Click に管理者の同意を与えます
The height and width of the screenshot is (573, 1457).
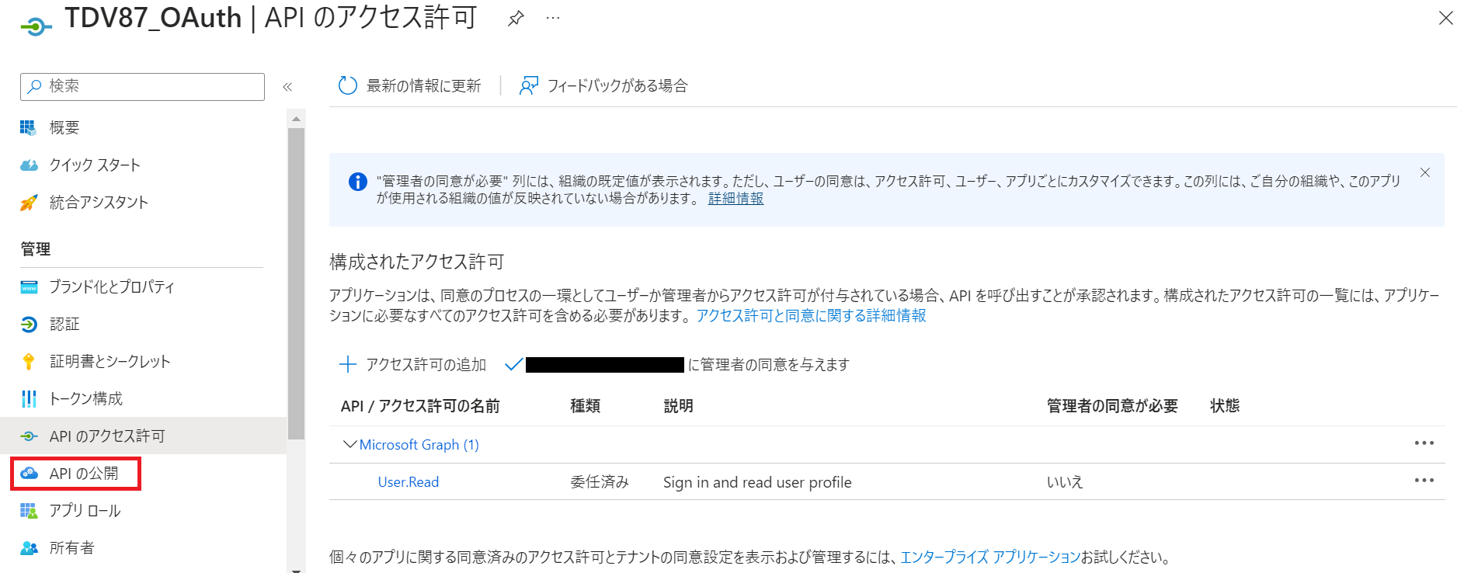tap(769, 364)
